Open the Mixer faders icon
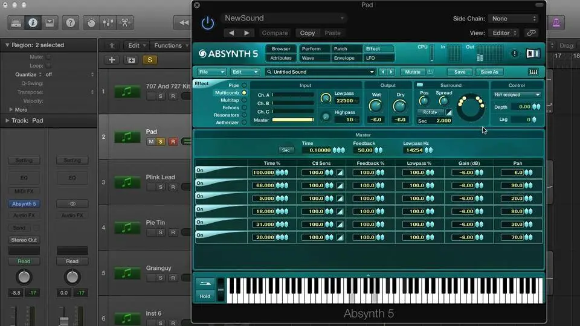This screenshot has height=326, width=580. click(x=108, y=23)
